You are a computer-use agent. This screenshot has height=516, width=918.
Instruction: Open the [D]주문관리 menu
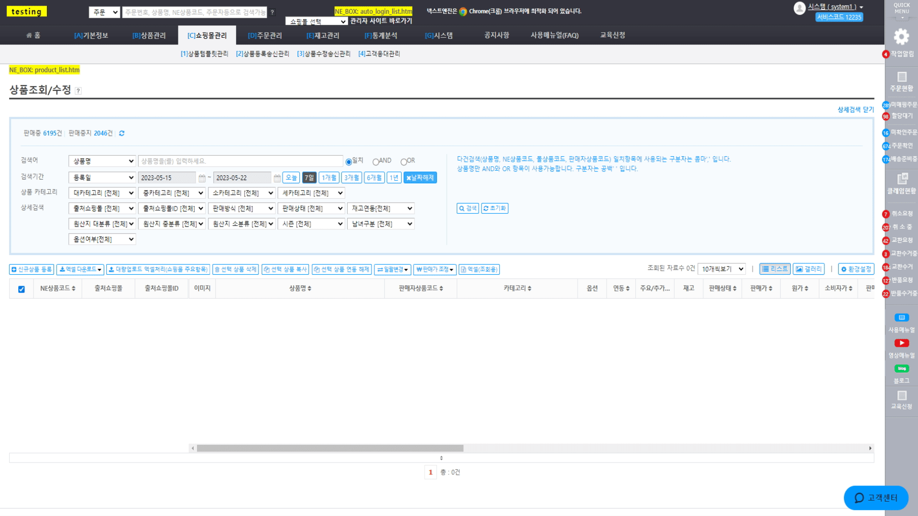(265, 35)
